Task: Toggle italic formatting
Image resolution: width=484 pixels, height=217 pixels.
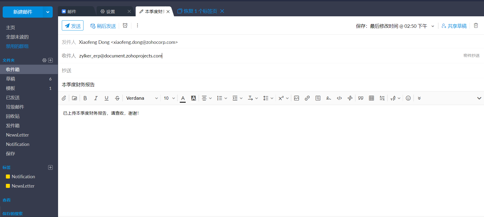Action: point(96,98)
